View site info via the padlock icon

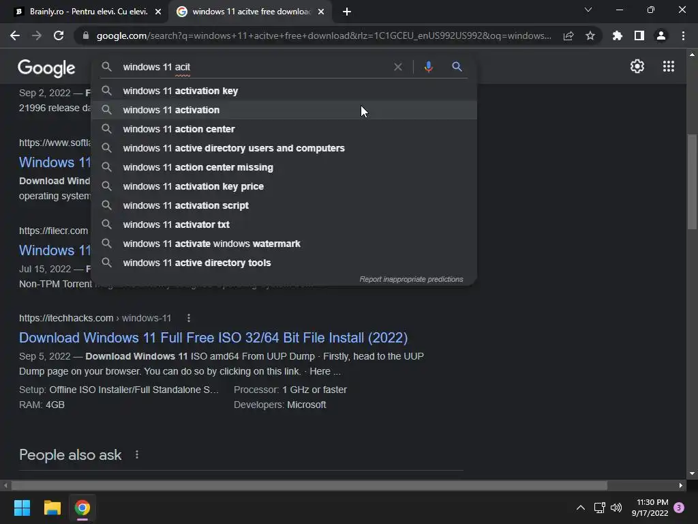tap(85, 35)
